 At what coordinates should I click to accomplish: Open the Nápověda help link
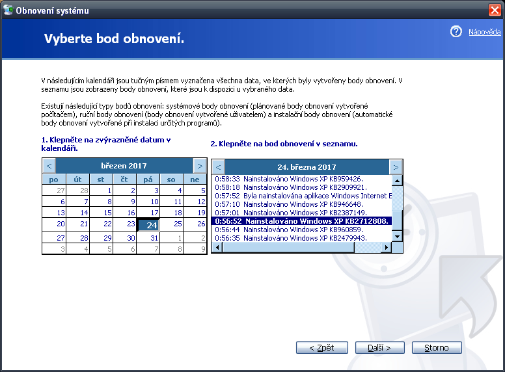[x=484, y=32]
